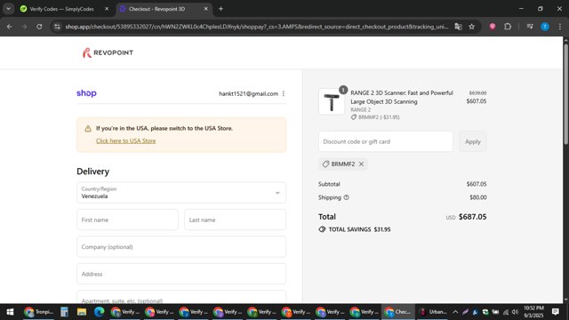569x320 pixels.
Task: Open the Chrome three-dot menu
Action: (x=560, y=27)
